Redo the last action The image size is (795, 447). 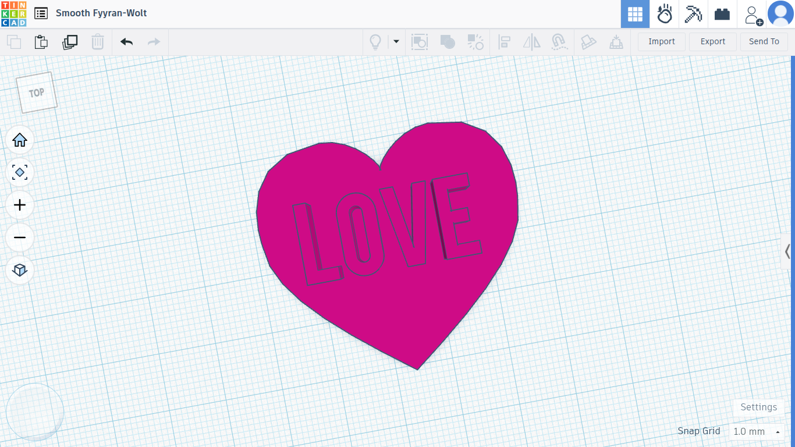(154, 42)
